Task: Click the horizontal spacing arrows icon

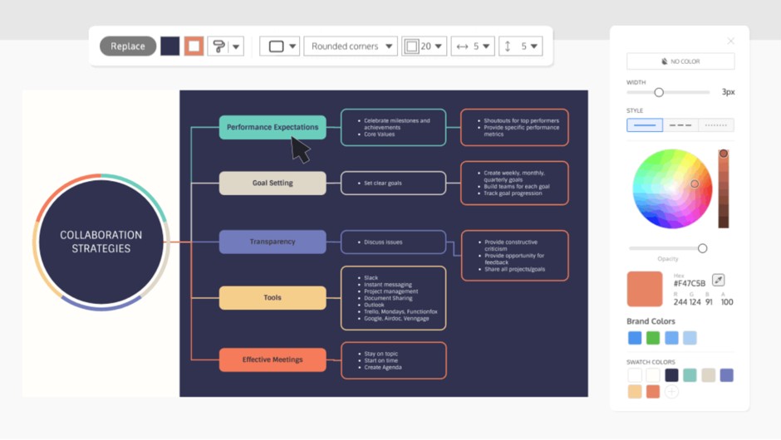Action: pos(462,46)
